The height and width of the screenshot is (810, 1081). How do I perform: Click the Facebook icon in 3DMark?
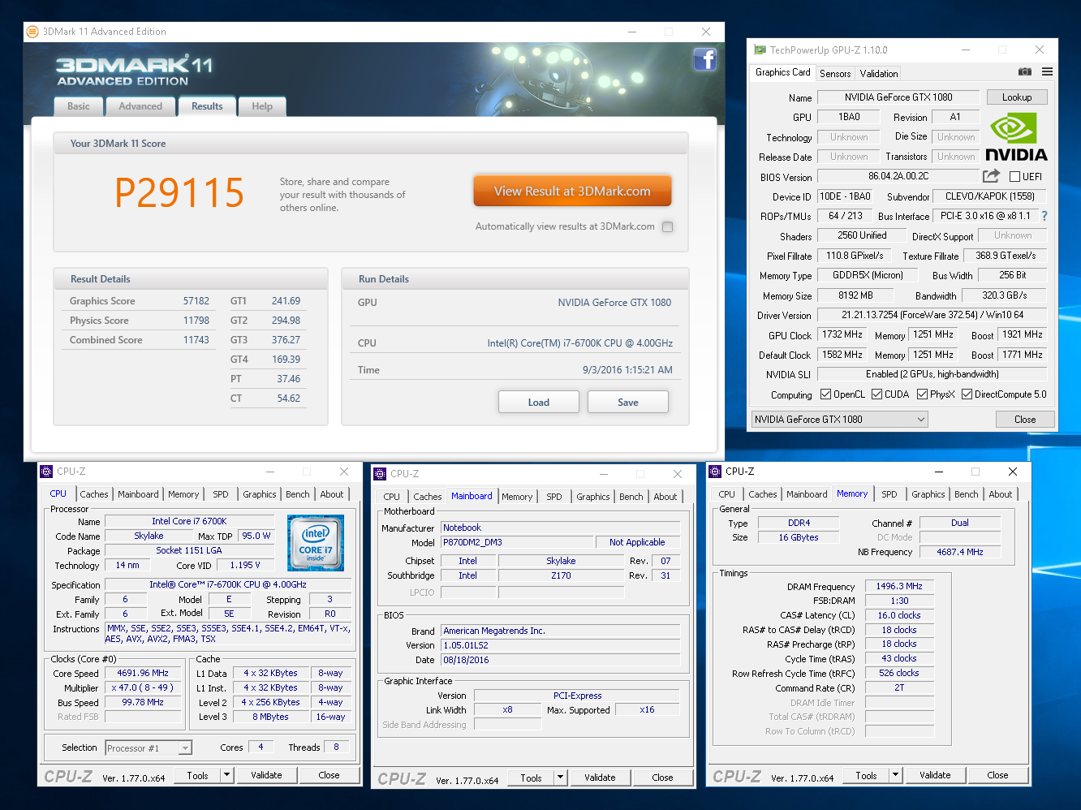pyautogui.click(x=704, y=59)
